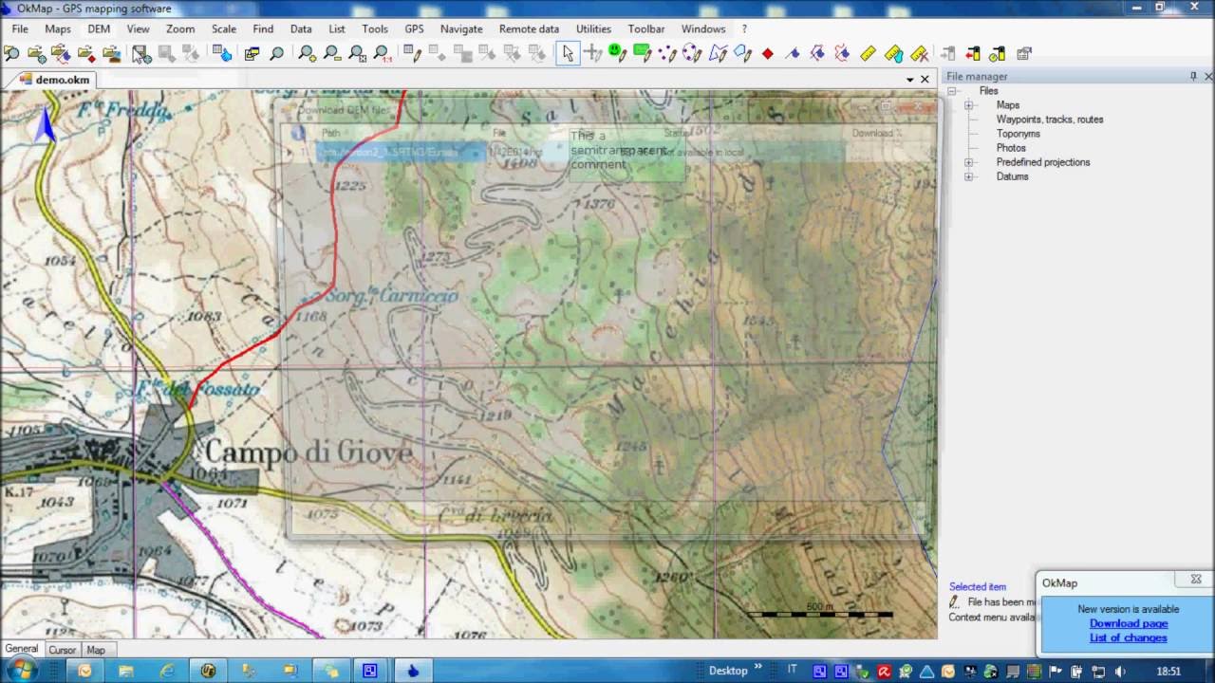Collapse the Files tree node
The height and width of the screenshot is (683, 1215).
[953, 91]
